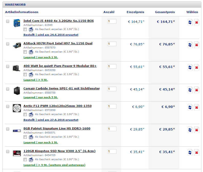Open 400 Watt be quiet! Pure Power link
Viewport: 203px width, 172px height.
[x=60, y=66]
